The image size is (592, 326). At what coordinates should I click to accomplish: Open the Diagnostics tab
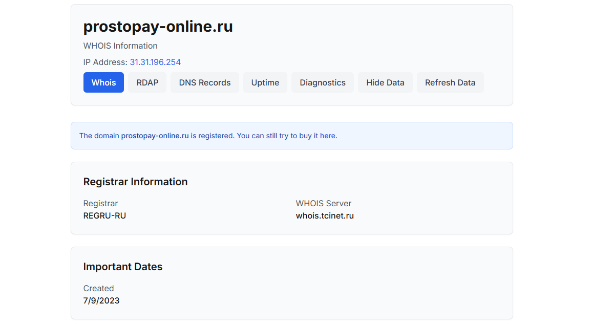pos(322,82)
